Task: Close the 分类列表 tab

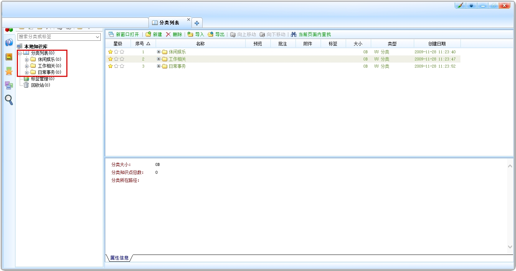Action: tap(189, 20)
